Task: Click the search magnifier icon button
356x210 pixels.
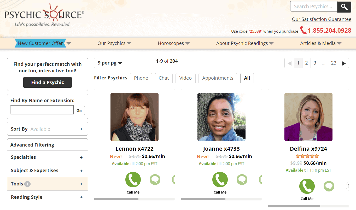Action: tap(344, 7)
